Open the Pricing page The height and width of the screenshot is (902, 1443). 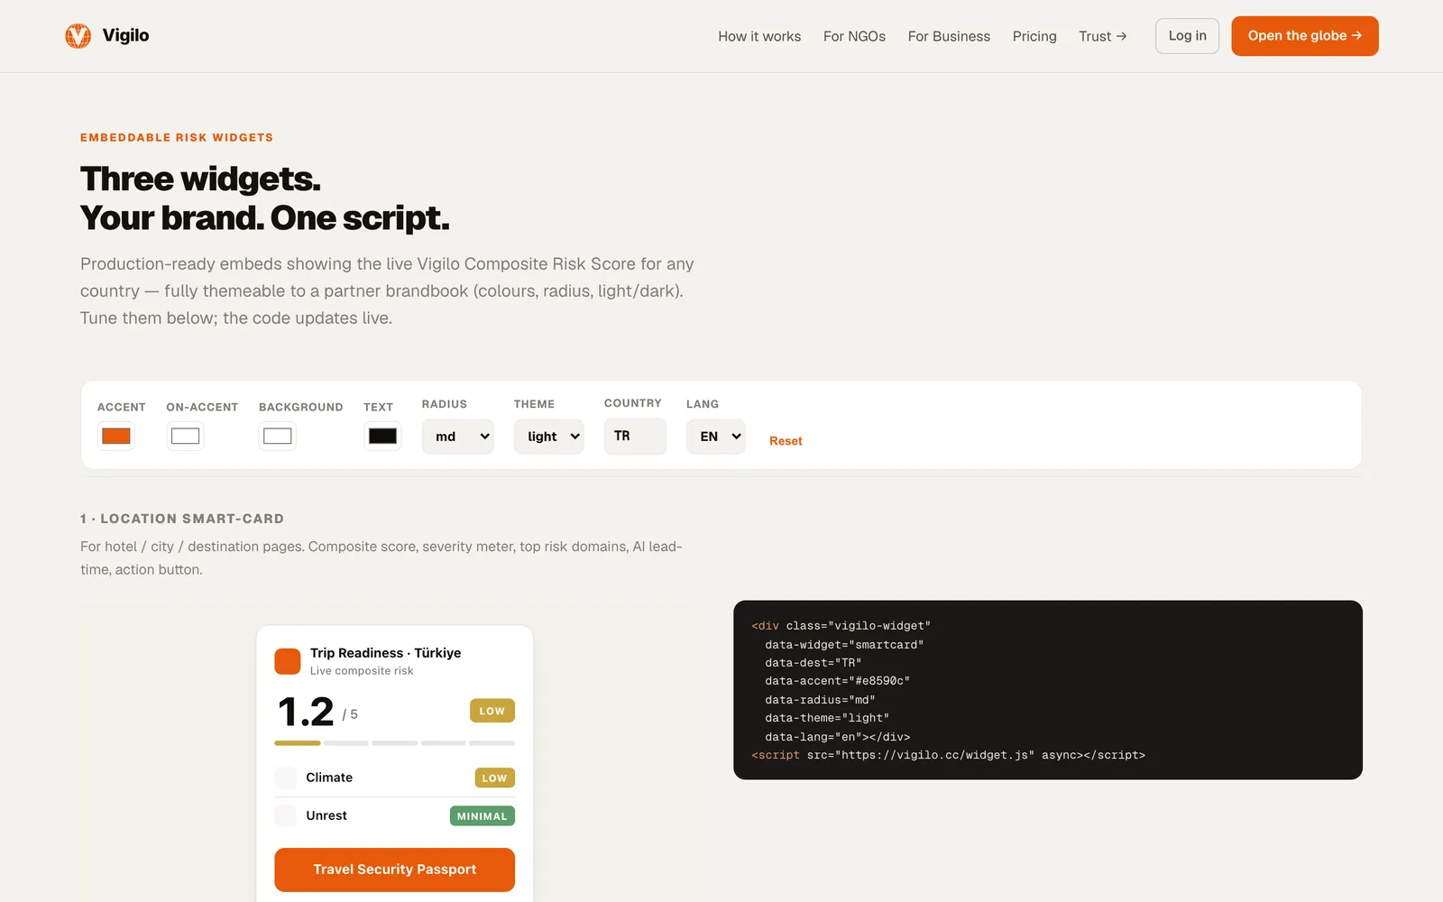click(1034, 36)
